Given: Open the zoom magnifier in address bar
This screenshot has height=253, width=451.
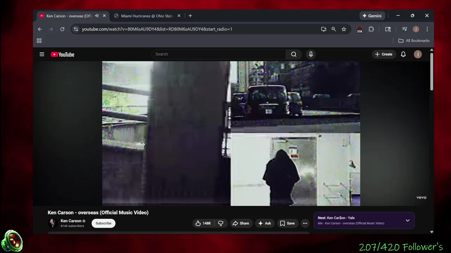Looking at the screenshot, I should tap(334, 29).
